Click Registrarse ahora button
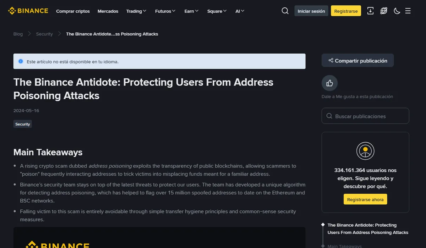This screenshot has width=426, height=248. pos(365,199)
